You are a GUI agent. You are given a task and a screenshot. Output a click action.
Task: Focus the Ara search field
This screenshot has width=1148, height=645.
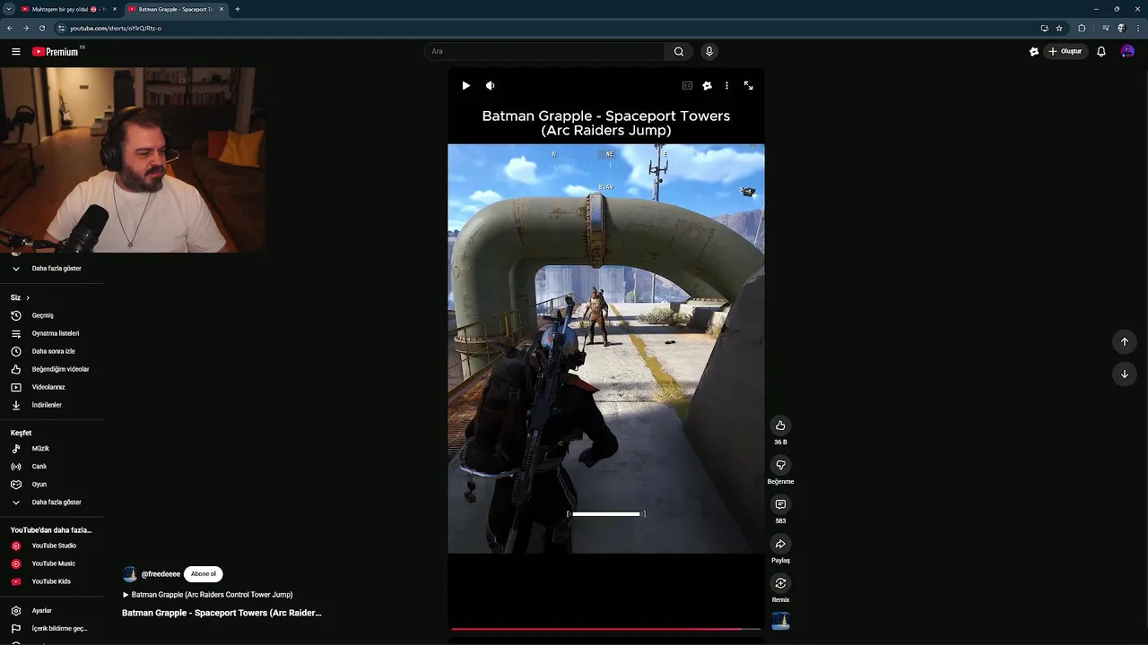point(544,51)
